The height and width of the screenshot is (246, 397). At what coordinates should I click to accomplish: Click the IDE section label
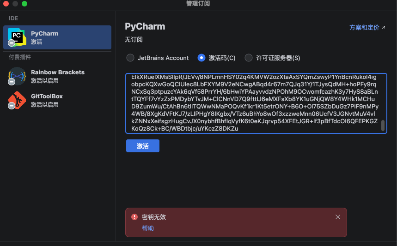click(x=13, y=18)
